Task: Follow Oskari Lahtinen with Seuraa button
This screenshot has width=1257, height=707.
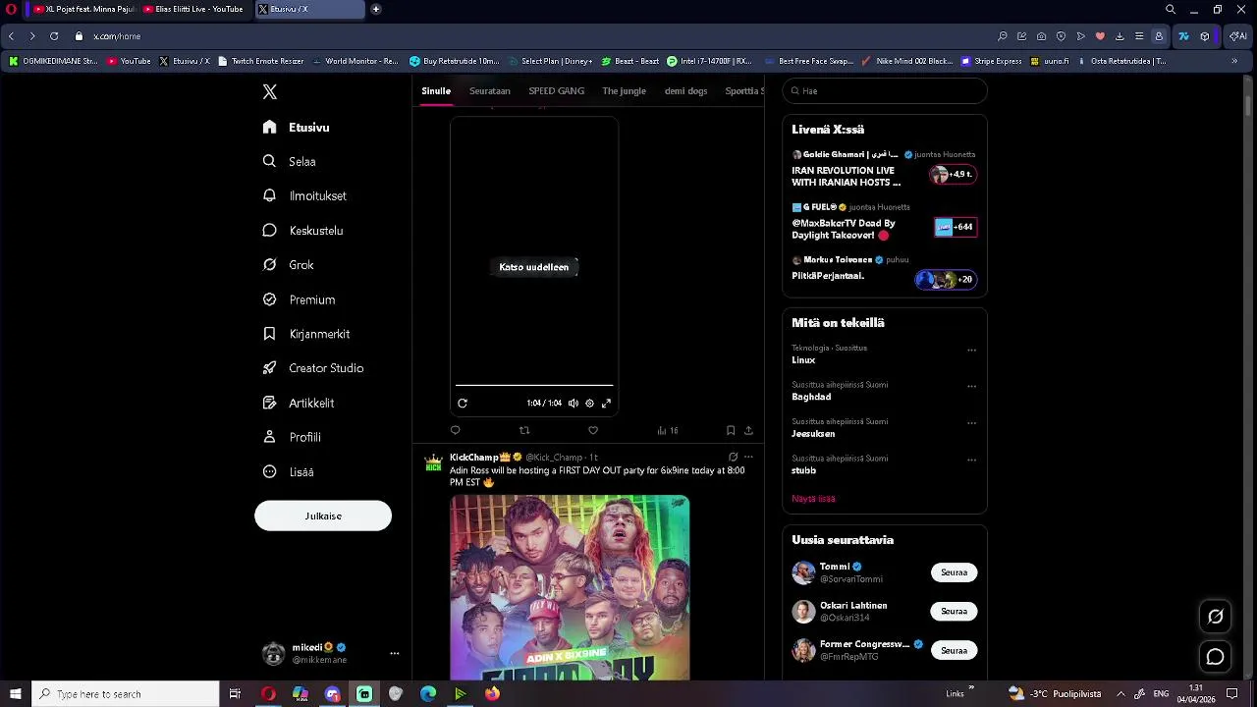Action: tap(954, 611)
